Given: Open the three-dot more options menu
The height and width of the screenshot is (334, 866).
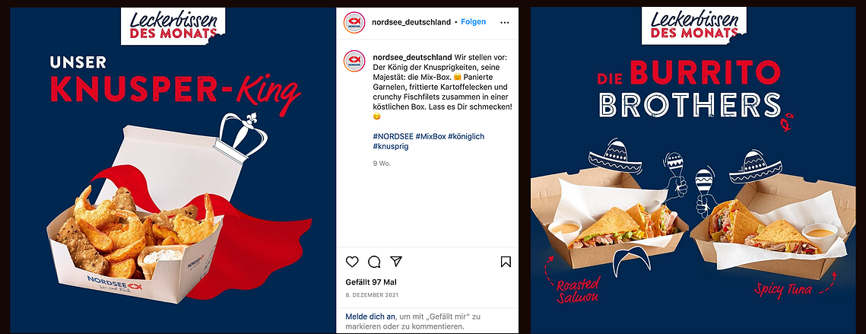Looking at the screenshot, I should click(505, 23).
